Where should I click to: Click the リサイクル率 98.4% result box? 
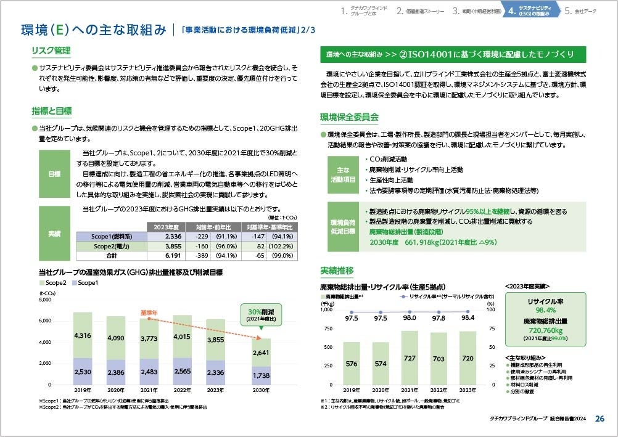[545, 319]
